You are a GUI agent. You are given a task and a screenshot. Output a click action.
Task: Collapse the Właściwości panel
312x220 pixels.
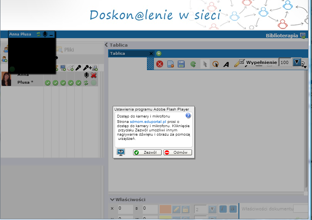[112, 200]
